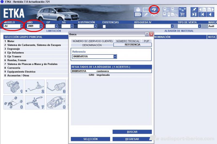Open search with the binoculars icon

(154, 10)
